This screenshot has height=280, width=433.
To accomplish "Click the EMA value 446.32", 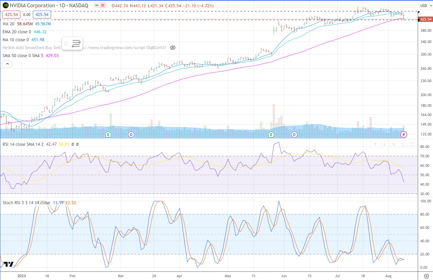I will point(40,32).
